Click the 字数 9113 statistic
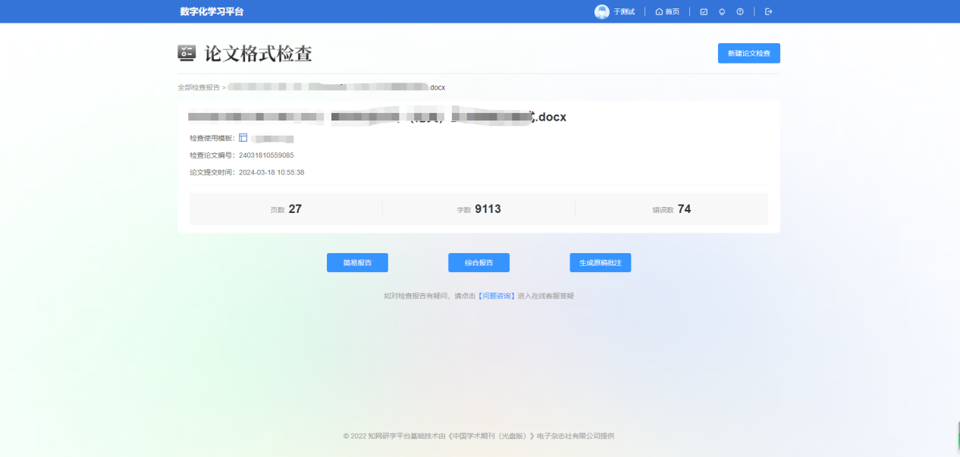Viewport: 960px width, 457px height. coord(478,209)
